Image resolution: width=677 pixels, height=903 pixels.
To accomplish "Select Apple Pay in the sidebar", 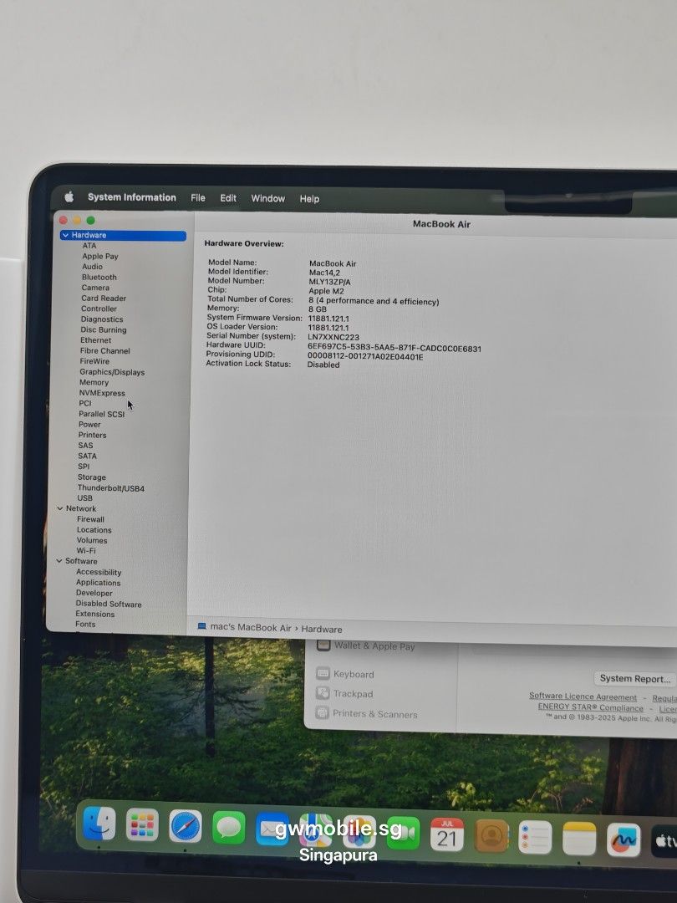I will point(99,257).
